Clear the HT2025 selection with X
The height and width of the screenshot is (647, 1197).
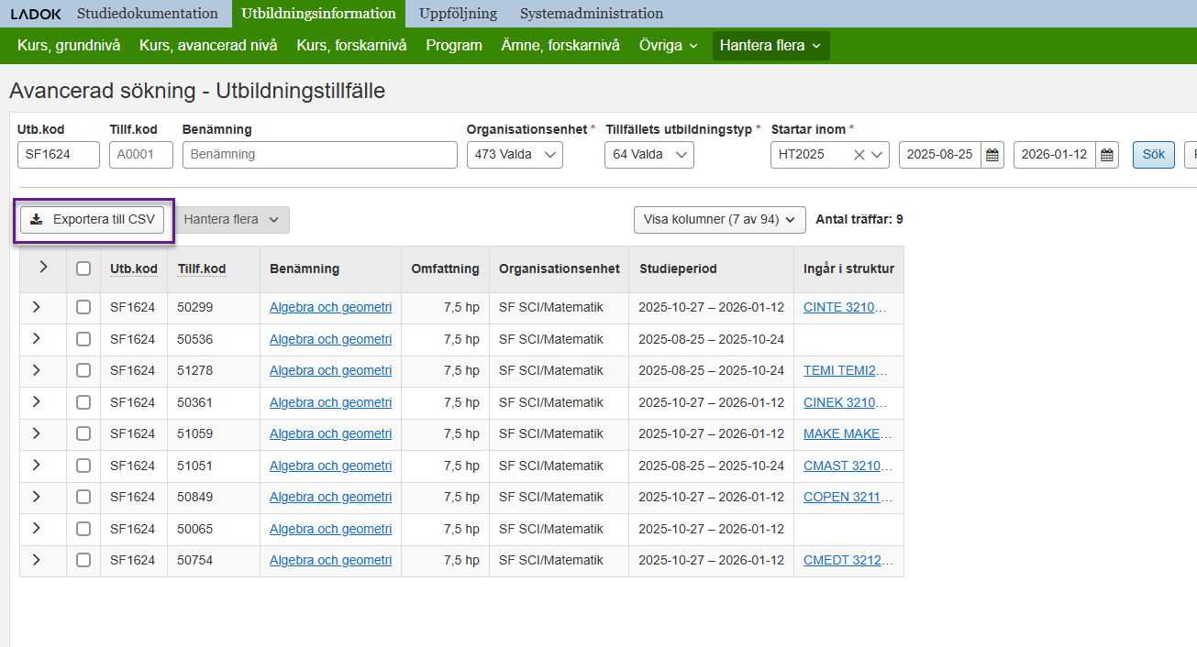pyautogui.click(x=859, y=155)
